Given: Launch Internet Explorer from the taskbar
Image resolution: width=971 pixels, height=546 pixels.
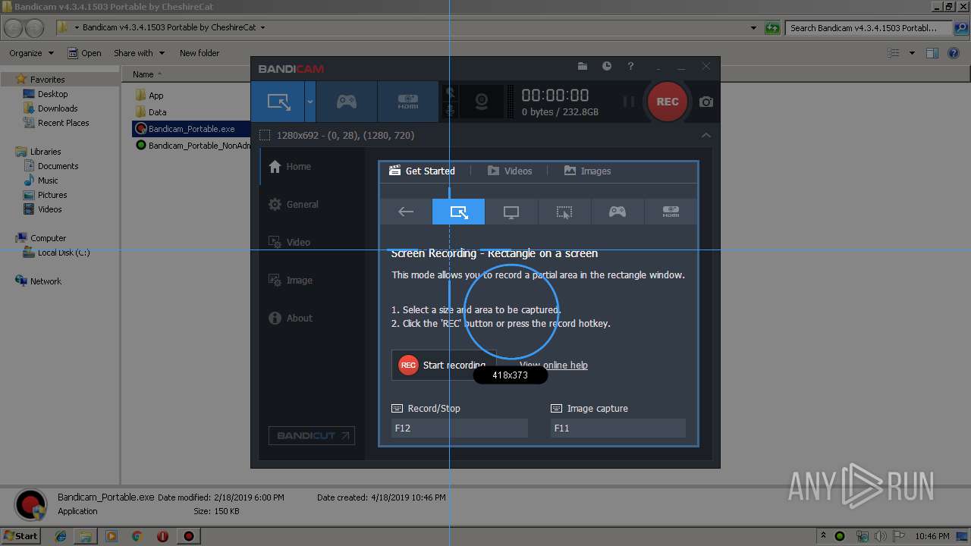Looking at the screenshot, I should [61, 536].
